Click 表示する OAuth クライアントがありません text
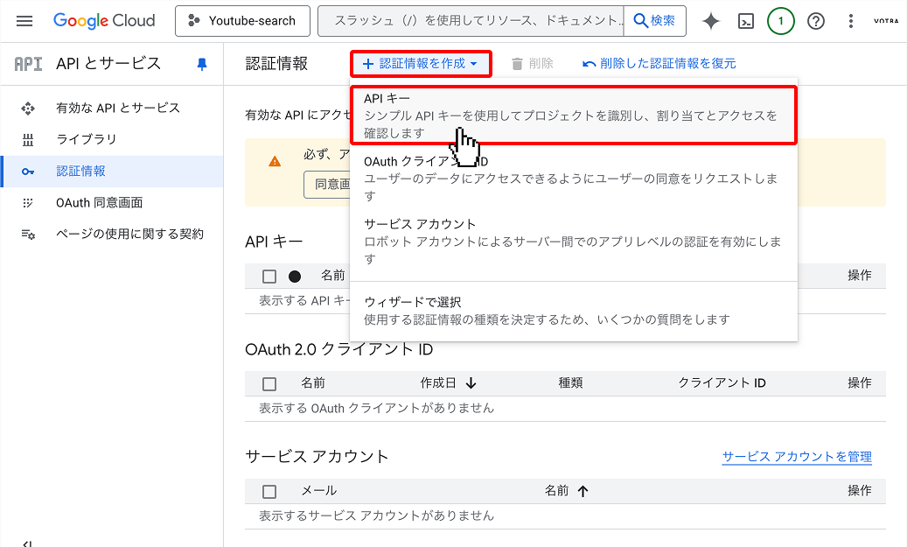Viewport: 907px width, 547px height. [376, 408]
